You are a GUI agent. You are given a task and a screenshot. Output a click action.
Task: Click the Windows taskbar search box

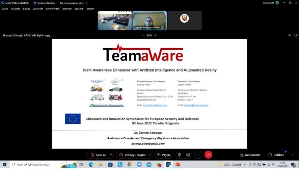click(x=43, y=165)
